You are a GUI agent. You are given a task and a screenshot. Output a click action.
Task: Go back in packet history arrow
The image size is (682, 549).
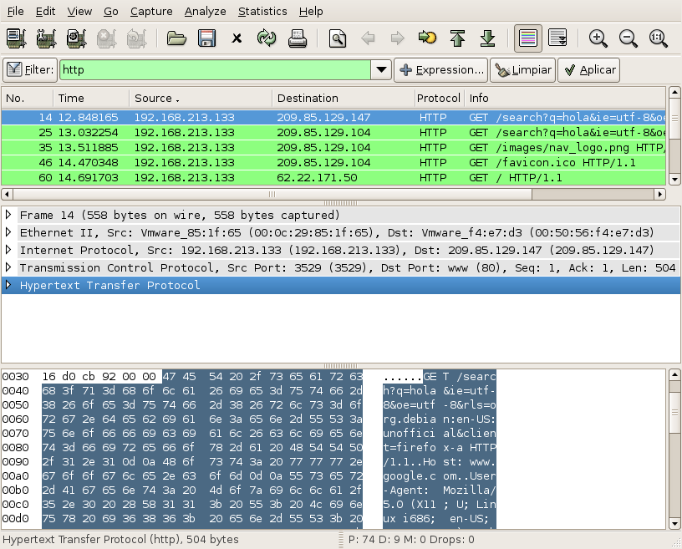tap(368, 38)
